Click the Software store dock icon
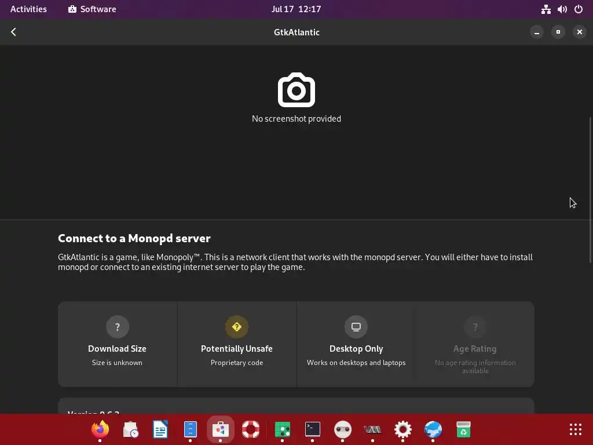593x445 pixels. click(x=221, y=429)
